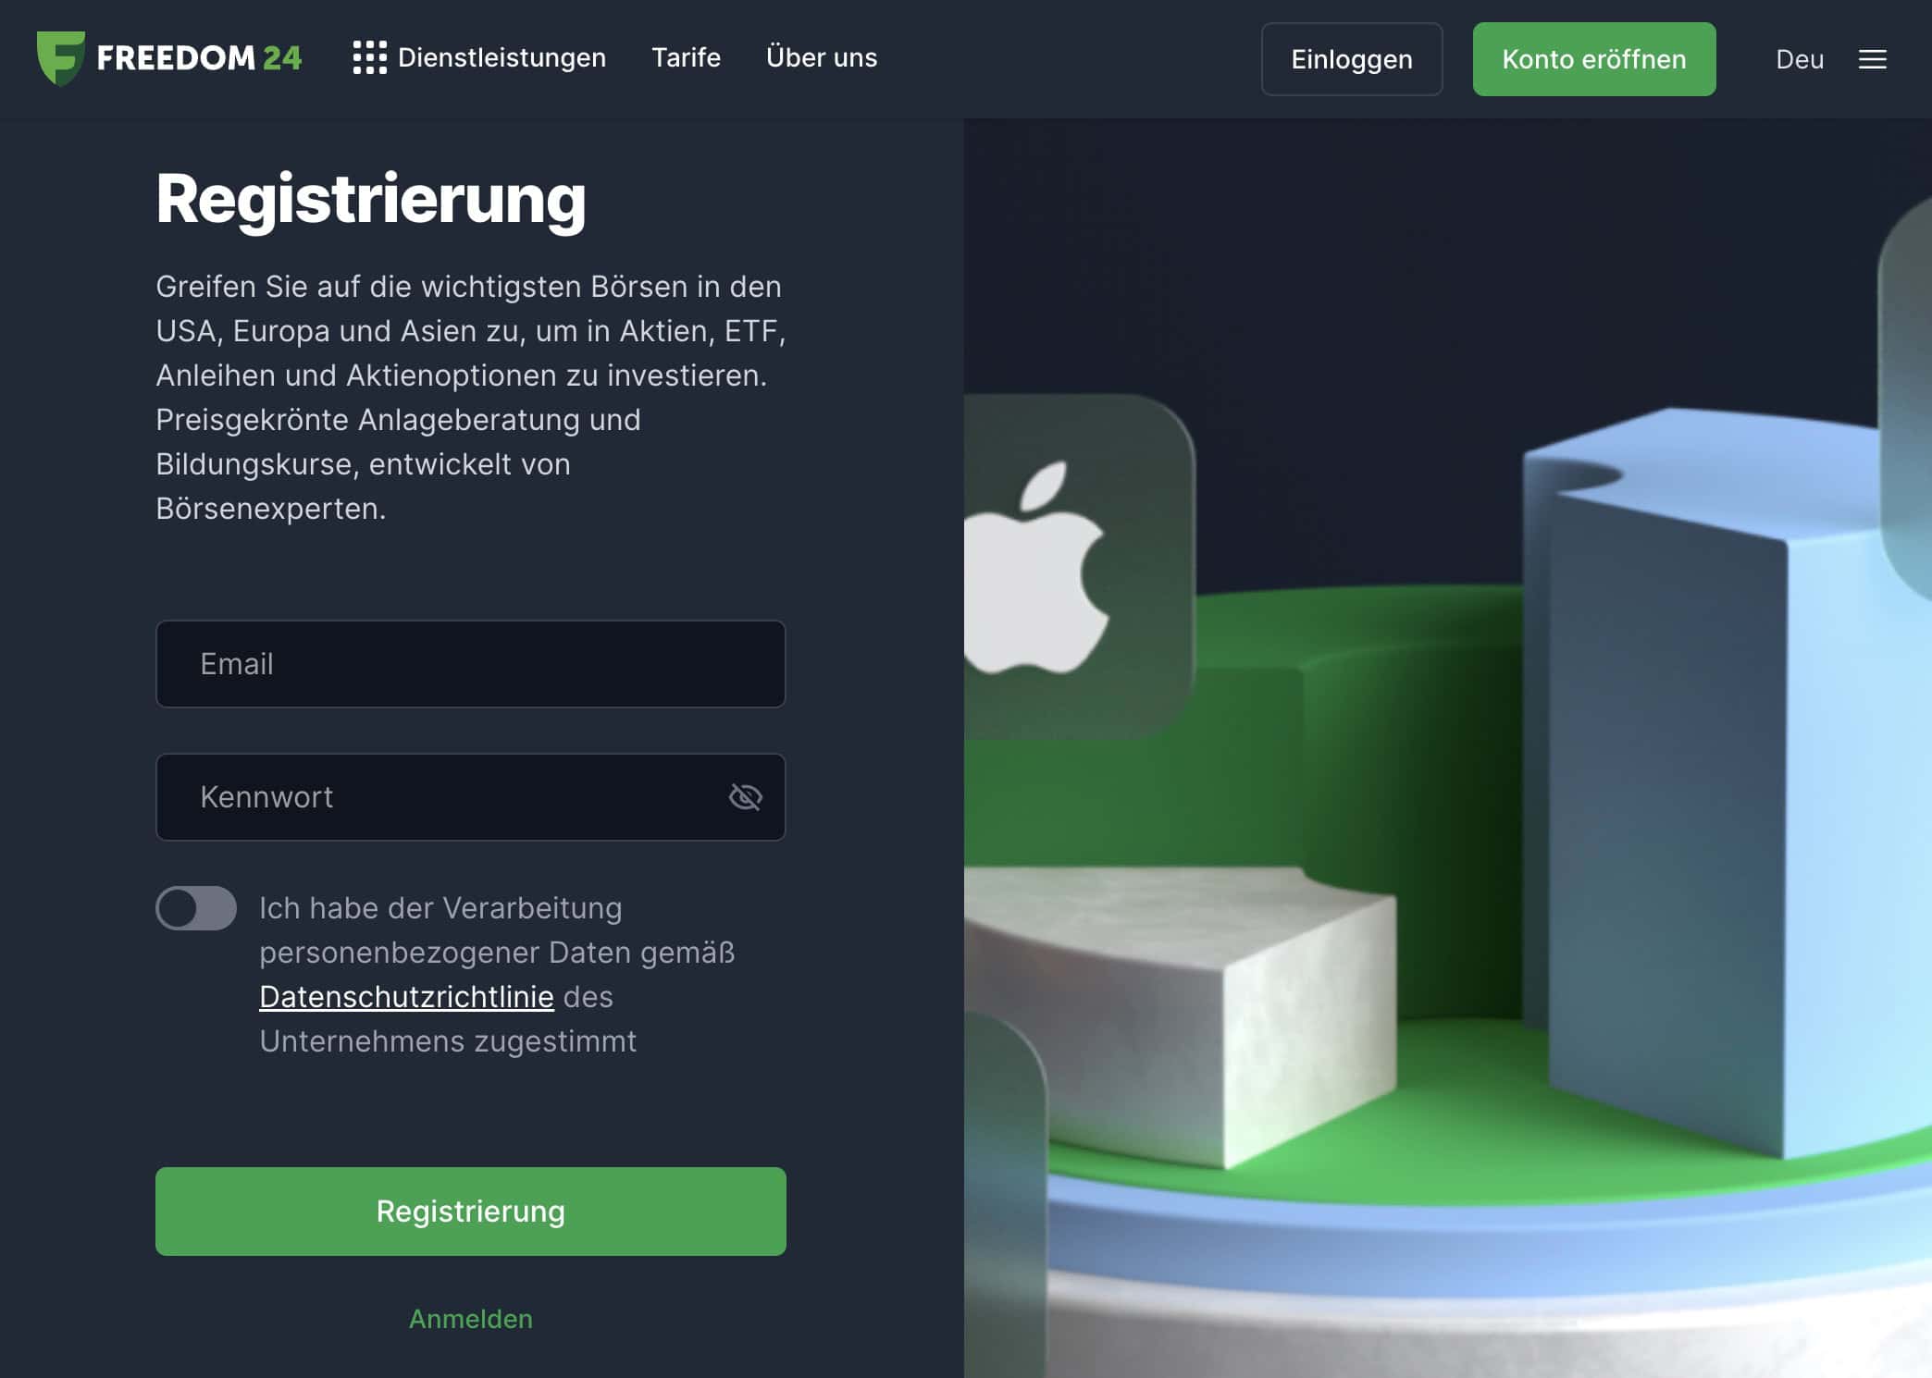Submit with the green Registrierung button
1932x1378 pixels.
point(471,1212)
